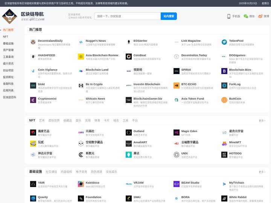
Task: Click the CoinBeat site icon
Action: [129, 56]
